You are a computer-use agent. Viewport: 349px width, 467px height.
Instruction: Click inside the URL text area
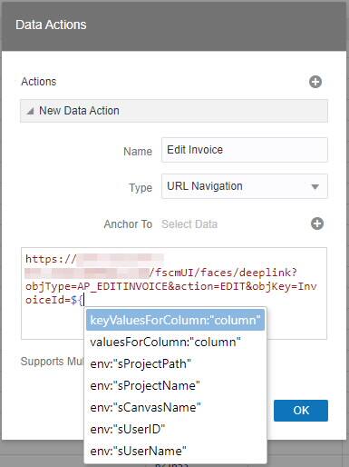174,293
